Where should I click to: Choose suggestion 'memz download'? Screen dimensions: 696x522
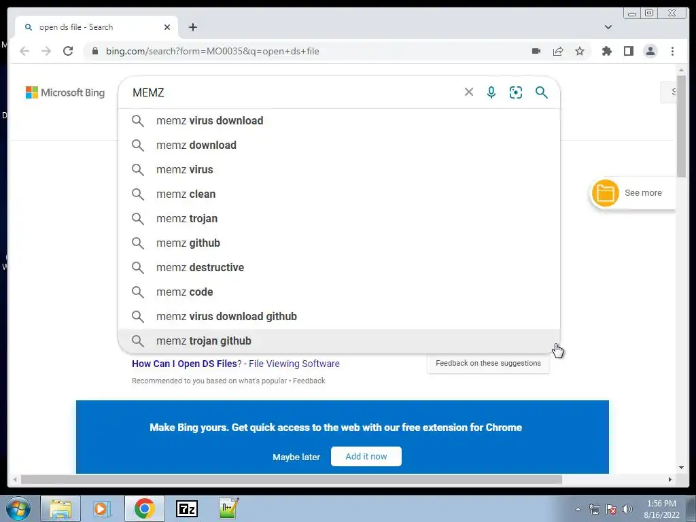(x=339, y=145)
